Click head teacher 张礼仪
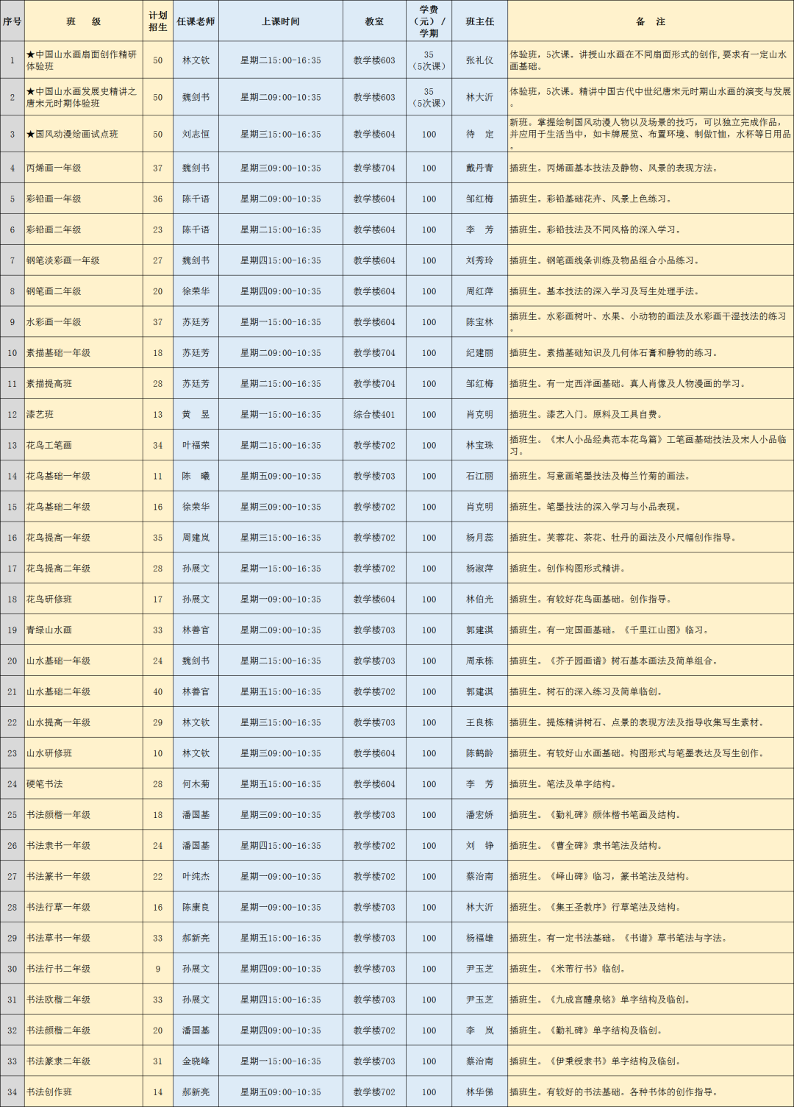Image resolution: width=794 pixels, height=1107 pixels. click(479, 60)
